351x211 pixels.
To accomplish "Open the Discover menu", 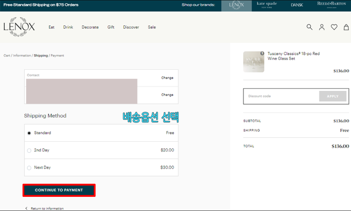I will click(x=131, y=27).
